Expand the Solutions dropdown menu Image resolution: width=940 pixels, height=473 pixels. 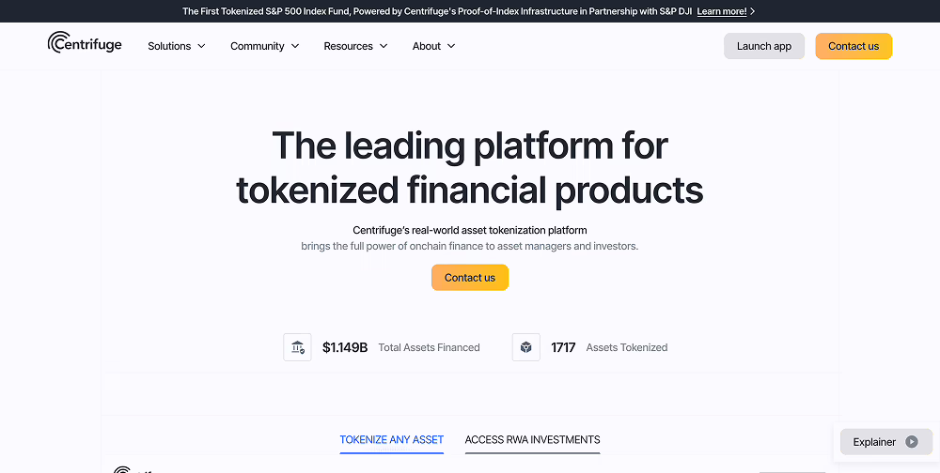tap(177, 46)
